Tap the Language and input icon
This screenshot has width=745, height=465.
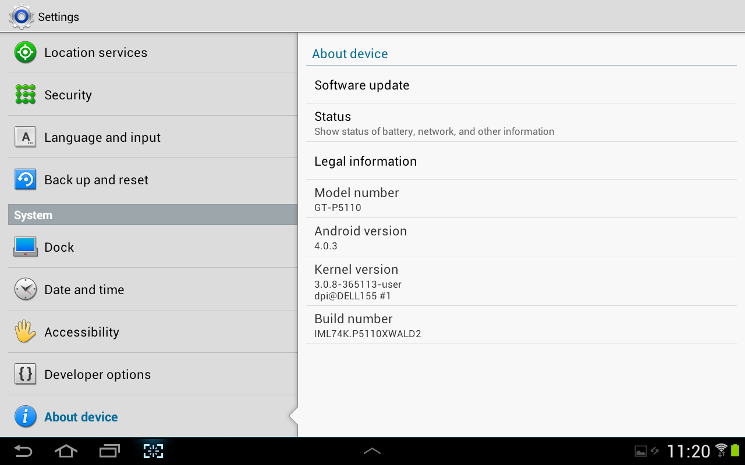pyautogui.click(x=25, y=137)
